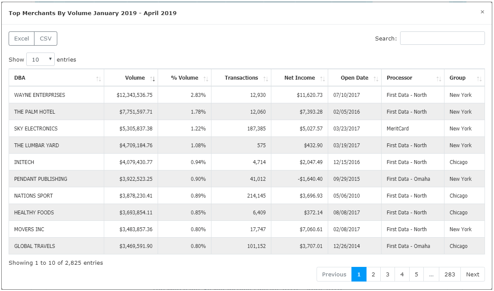494x291 pixels.
Task: Click the Processor column sort arrows
Action: 438,79
